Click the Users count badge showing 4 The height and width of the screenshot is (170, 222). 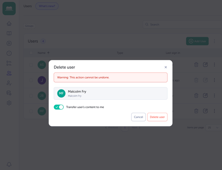(x=43, y=41)
